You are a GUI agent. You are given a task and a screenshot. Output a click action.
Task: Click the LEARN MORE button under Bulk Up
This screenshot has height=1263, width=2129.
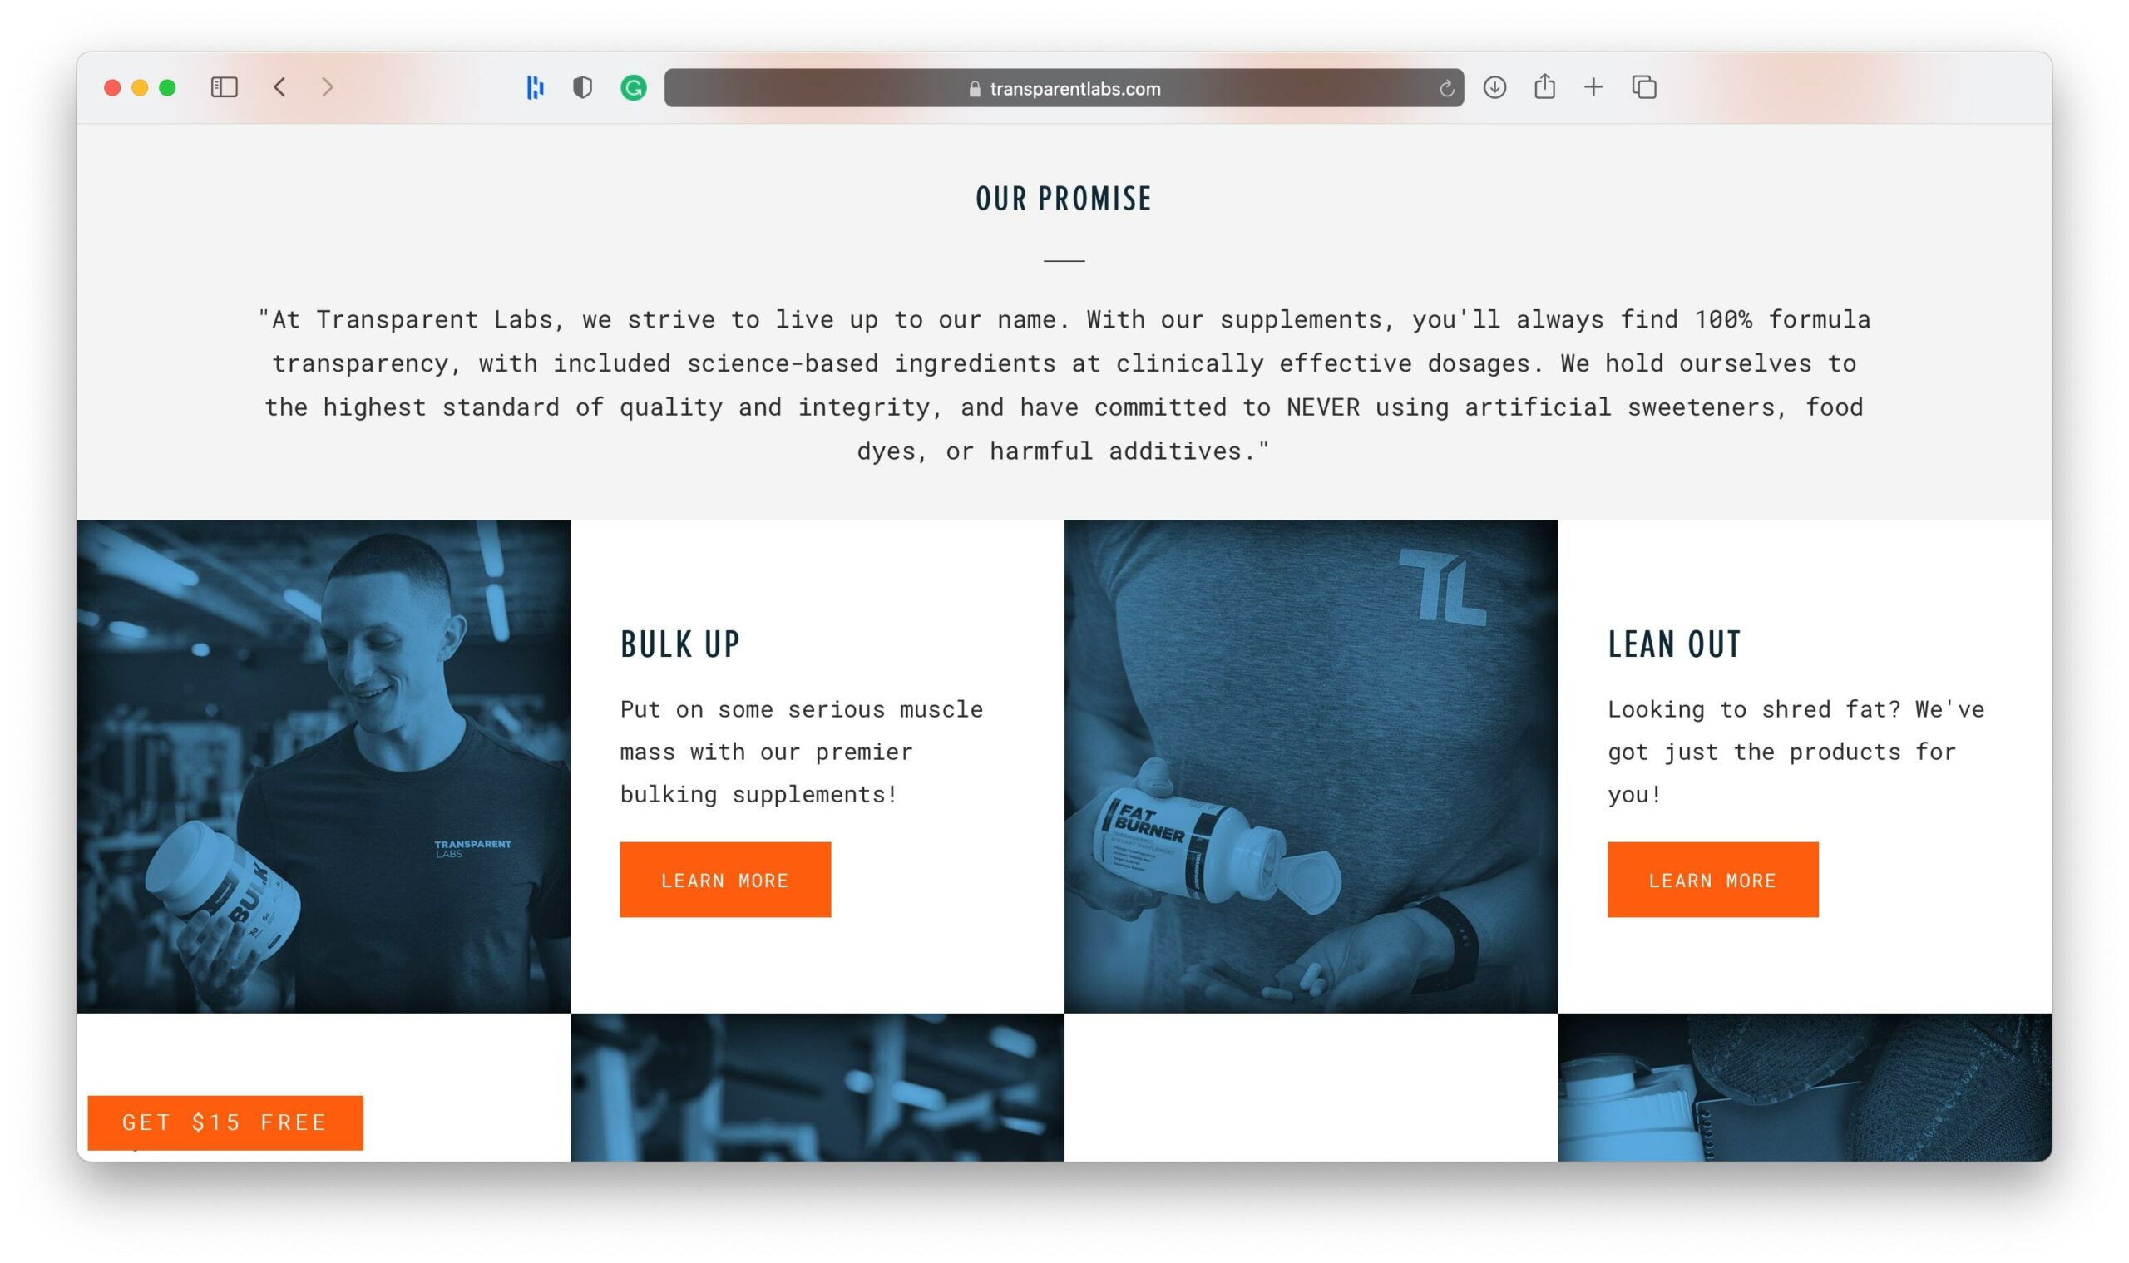pos(726,880)
